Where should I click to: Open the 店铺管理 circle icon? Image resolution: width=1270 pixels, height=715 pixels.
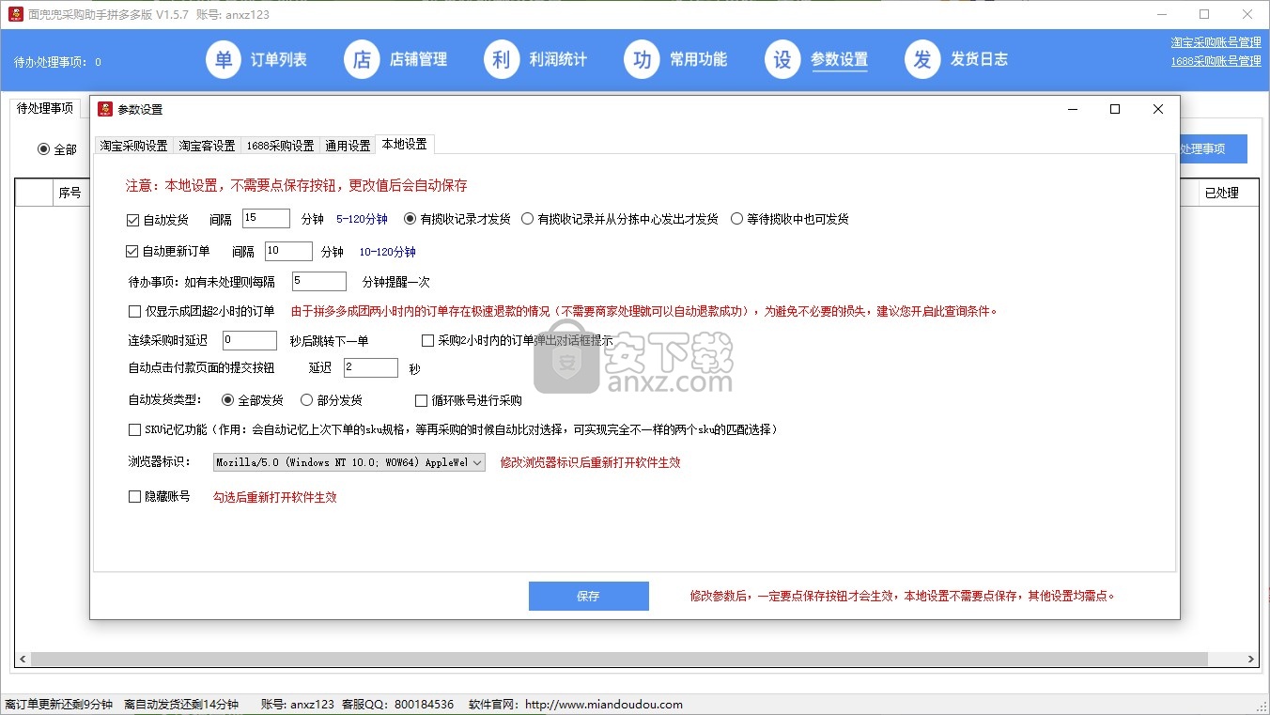(x=363, y=60)
